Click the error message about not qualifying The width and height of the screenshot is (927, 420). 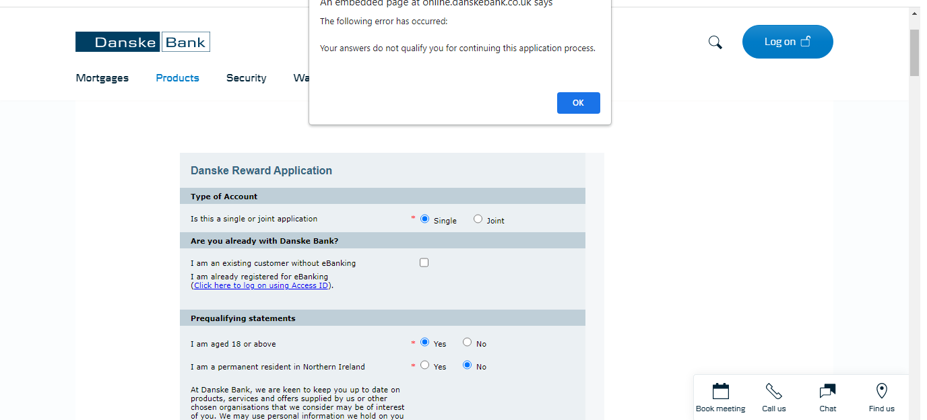coord(457,48)
